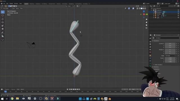Toggle viewport gizmo display button
This screenshot has height=101, width=180.
pos(129,8)
